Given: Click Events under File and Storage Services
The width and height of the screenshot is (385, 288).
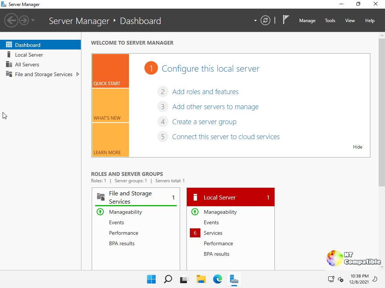Looking at the screenshot, I should pyautogui.click(x=117, y=222).
